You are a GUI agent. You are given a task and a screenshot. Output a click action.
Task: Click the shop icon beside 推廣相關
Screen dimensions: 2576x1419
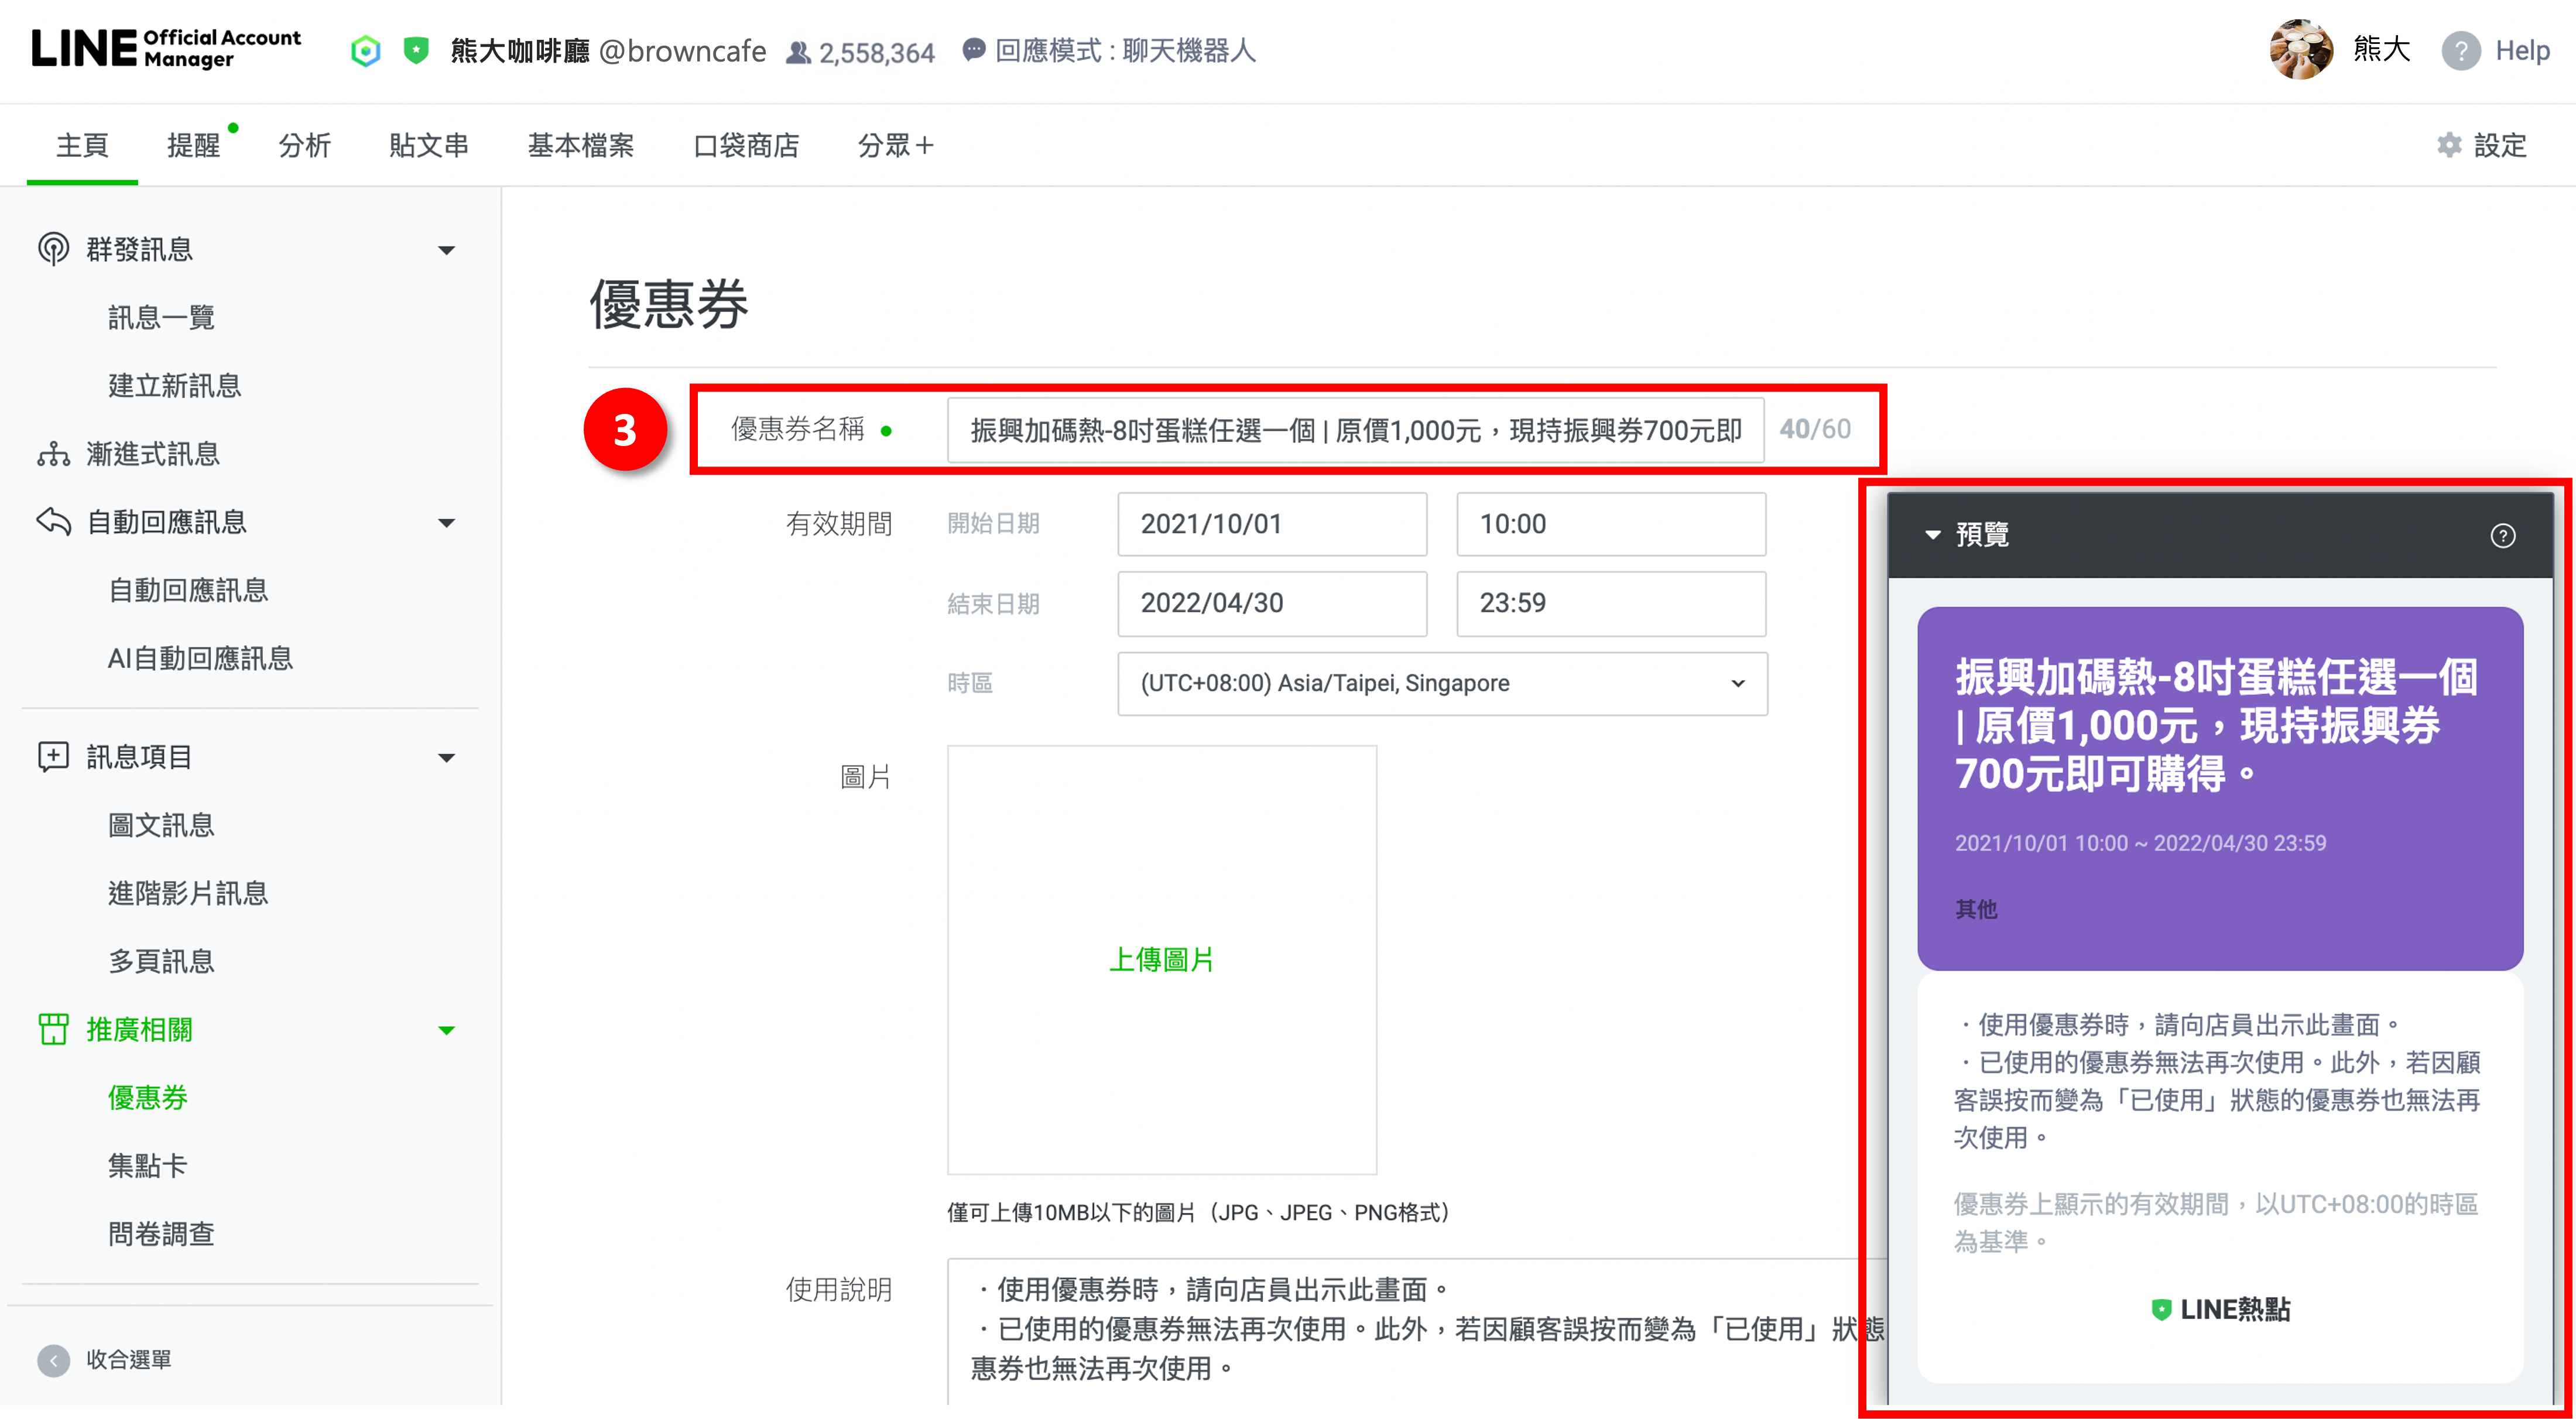(52, 1029)
